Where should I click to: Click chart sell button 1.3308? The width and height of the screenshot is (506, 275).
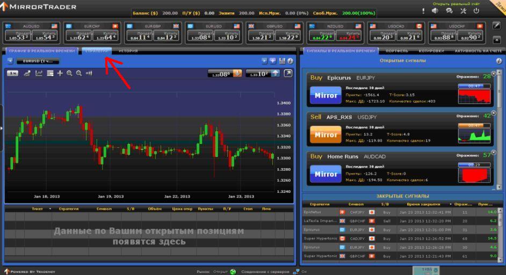pyautogui.click(x=225, y=74)
